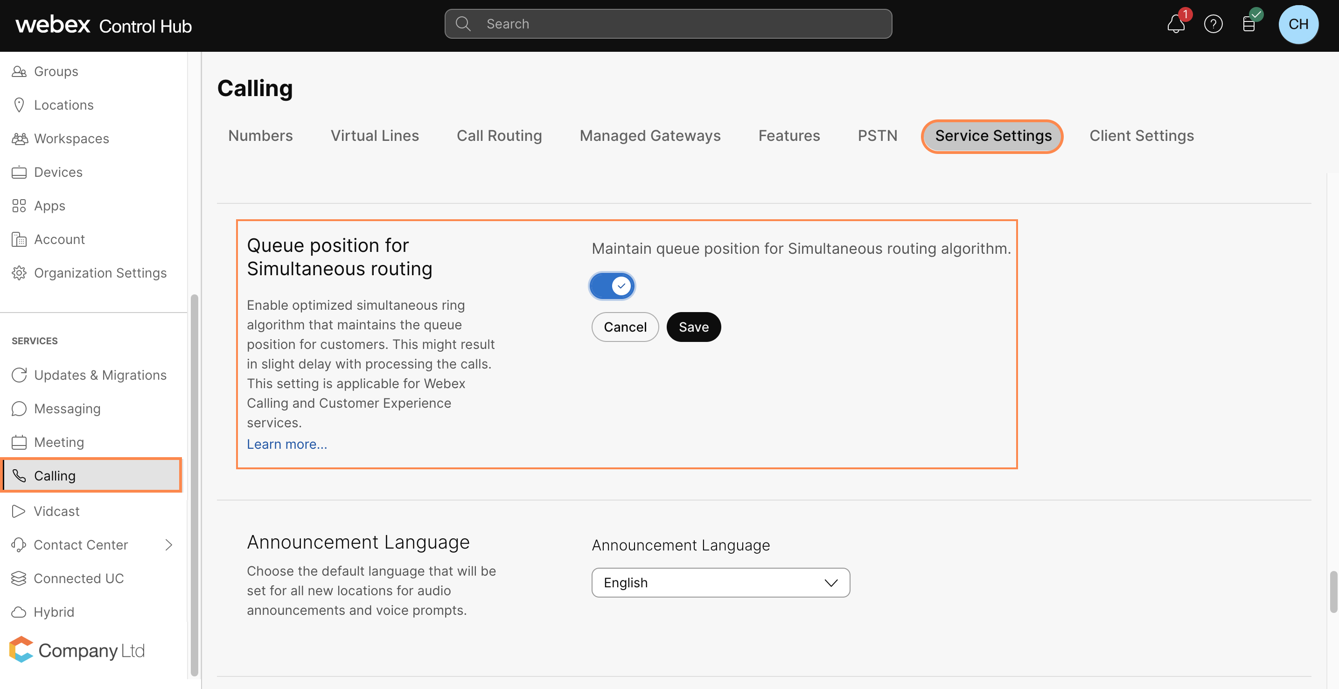Click the Contact Center icon in sidebar

pos(18,544)
